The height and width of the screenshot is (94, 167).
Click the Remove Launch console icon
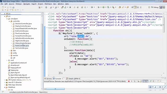[132, 81]
